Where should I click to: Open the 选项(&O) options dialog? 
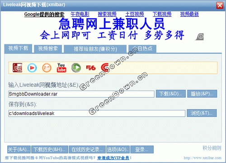(118, 149)
